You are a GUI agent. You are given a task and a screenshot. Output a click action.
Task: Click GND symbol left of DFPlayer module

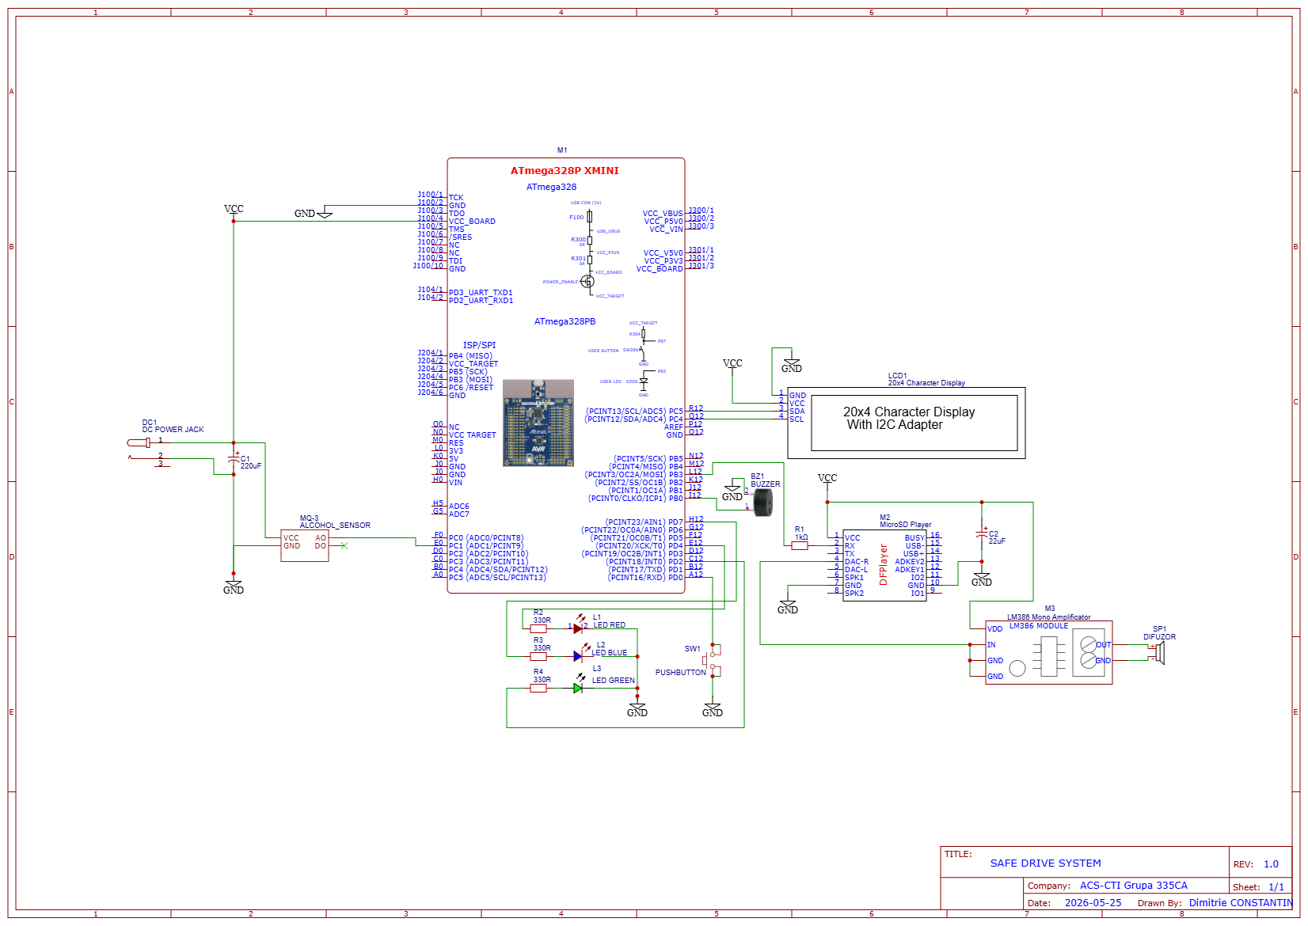click(788, 606)
